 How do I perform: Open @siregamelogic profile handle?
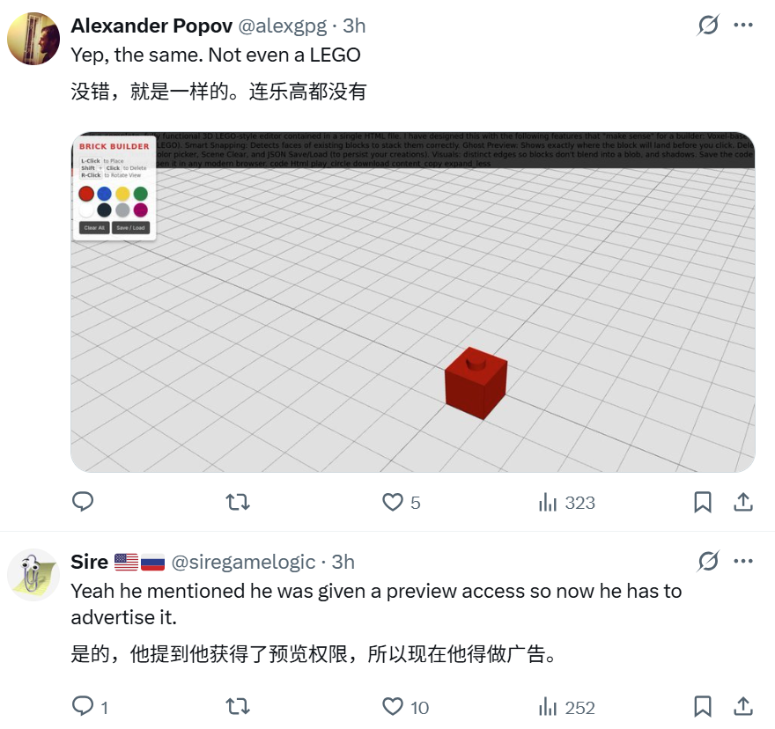243,562
